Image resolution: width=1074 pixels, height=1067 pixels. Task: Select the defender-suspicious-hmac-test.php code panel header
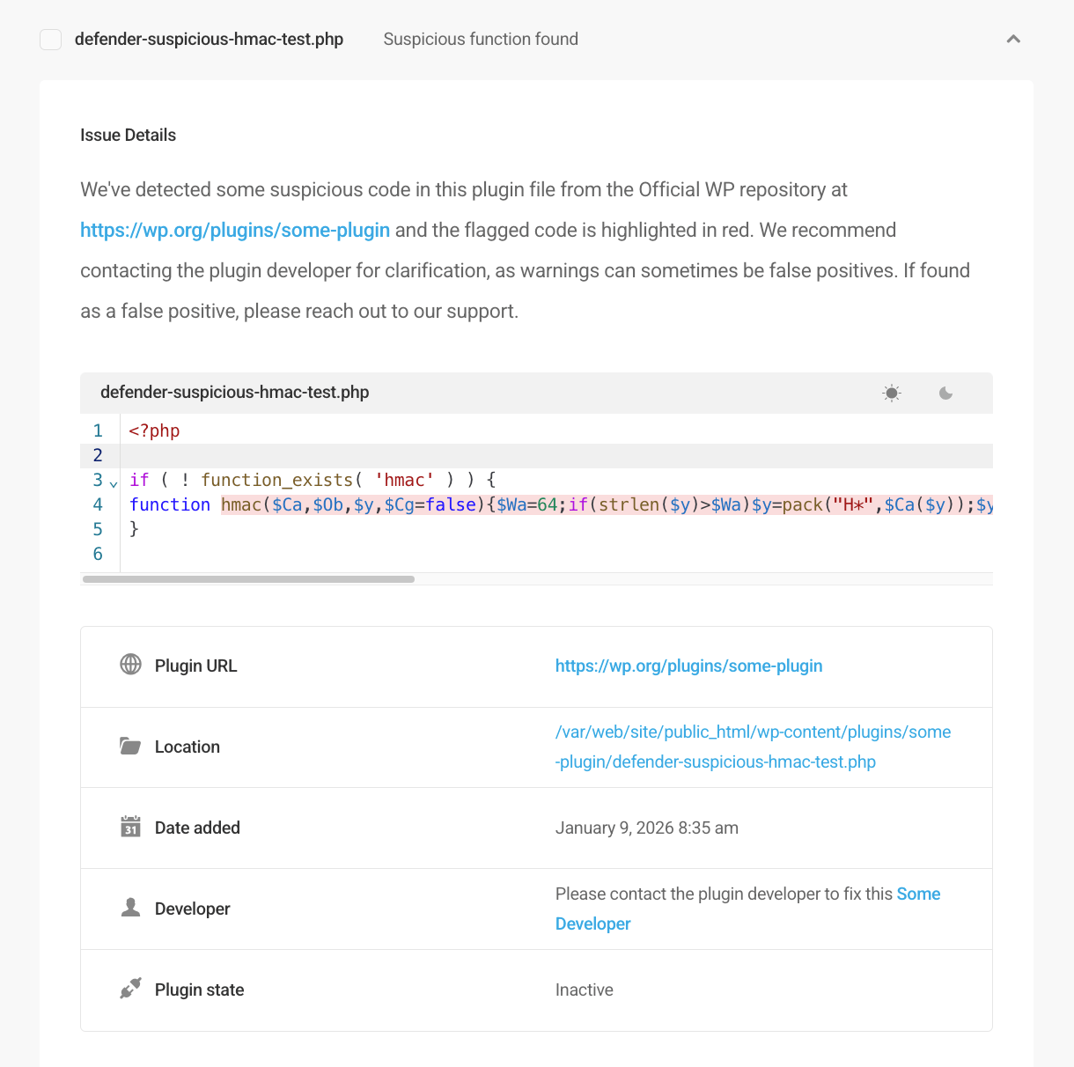(235, 392)
